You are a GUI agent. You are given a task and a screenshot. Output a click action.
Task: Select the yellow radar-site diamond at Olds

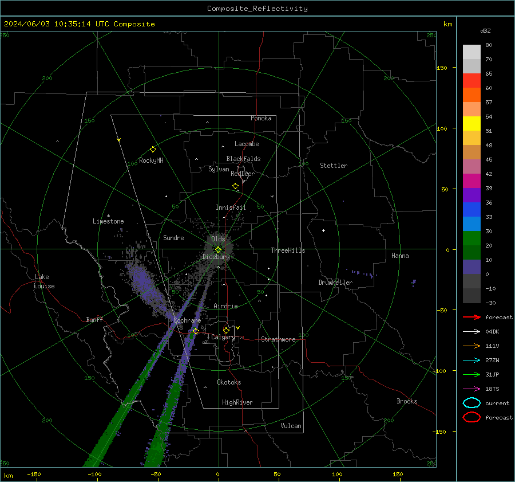(218, 250)
